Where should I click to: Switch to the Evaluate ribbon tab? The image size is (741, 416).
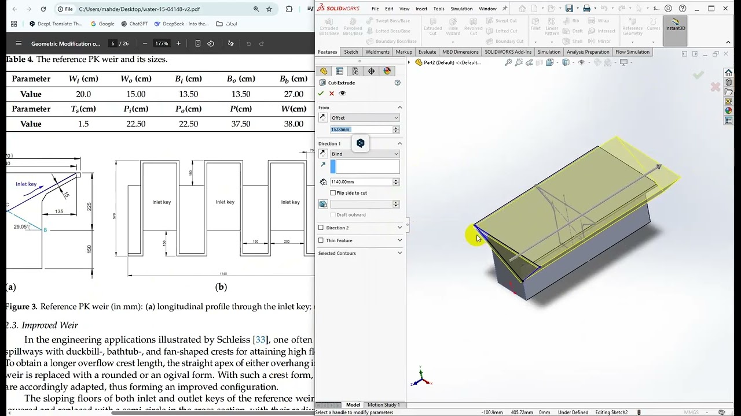tap(427, 52)
